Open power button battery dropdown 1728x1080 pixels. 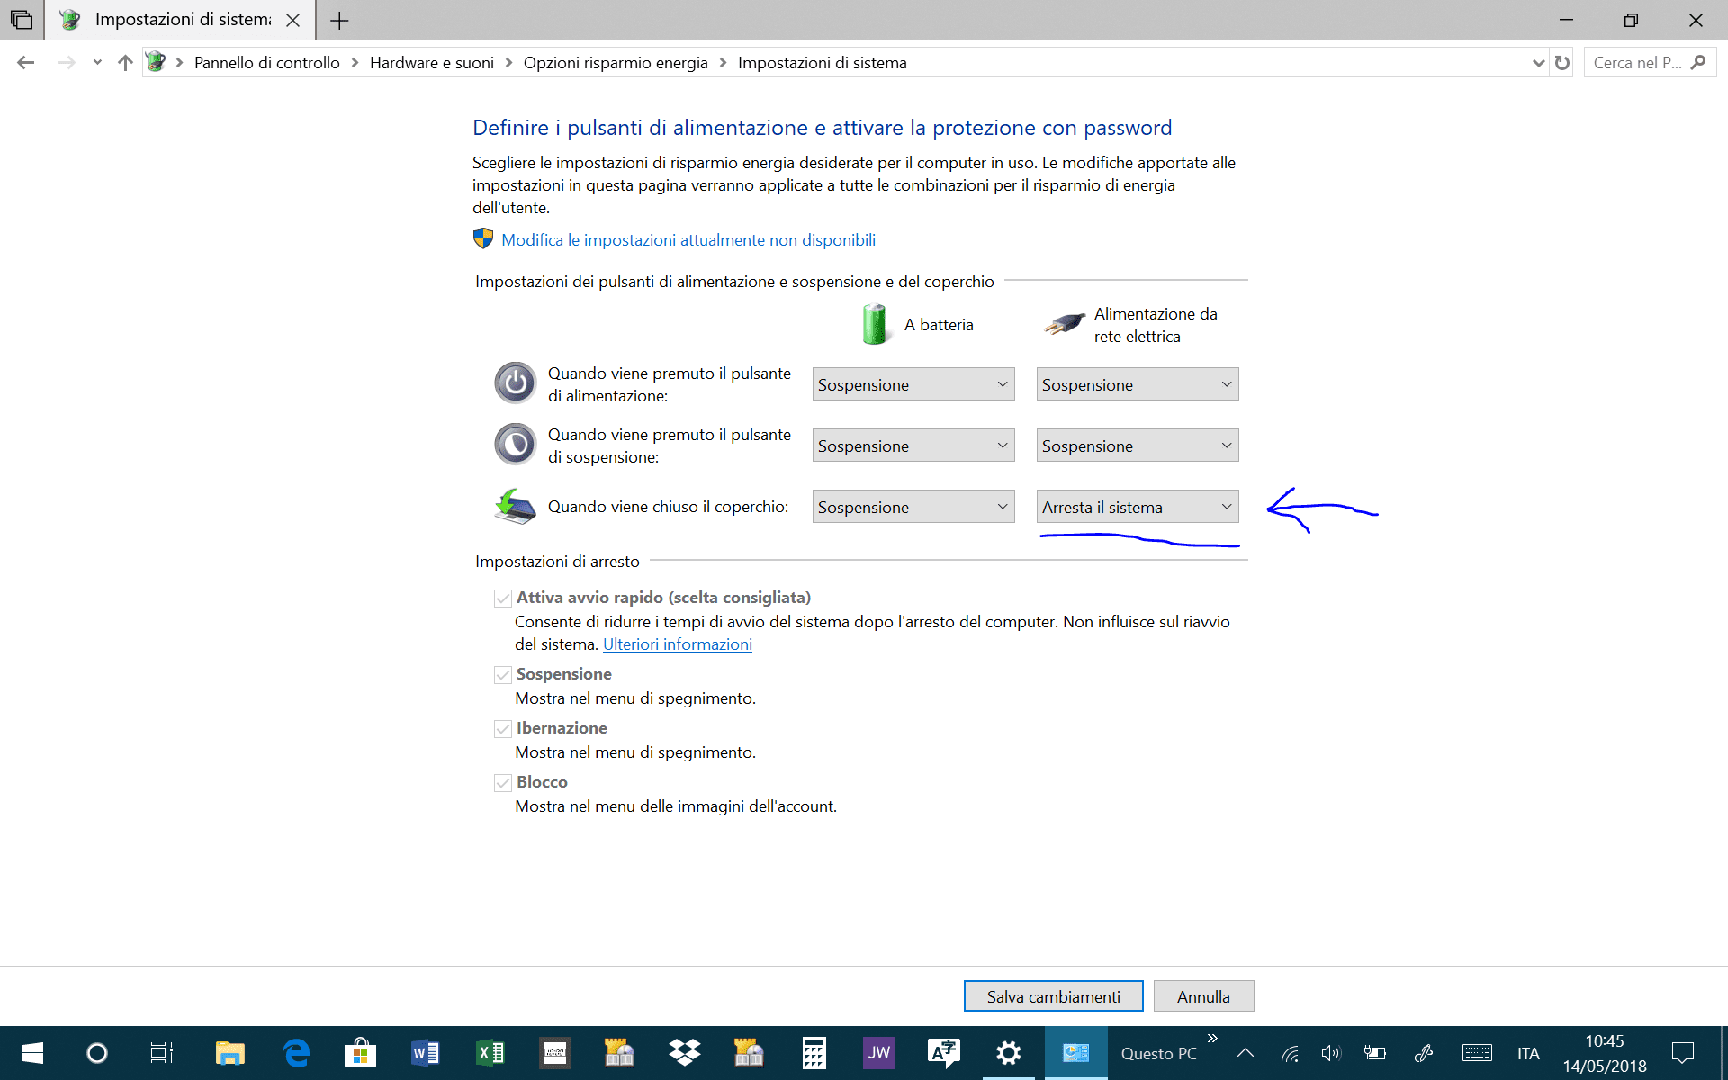[x=913, y=384]
